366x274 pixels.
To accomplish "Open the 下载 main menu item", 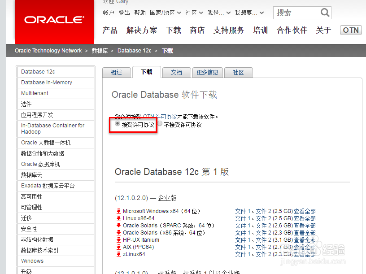I will click(x=174, y=30).
